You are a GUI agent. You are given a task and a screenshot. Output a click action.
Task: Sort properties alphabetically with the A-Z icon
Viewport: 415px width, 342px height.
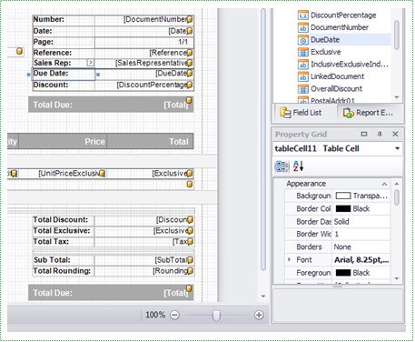(x=298, y=166)
